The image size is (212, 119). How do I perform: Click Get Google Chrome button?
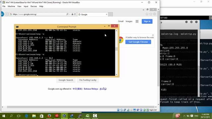[138, 42]
